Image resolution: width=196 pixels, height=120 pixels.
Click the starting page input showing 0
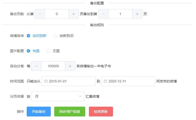coord(57,14)
